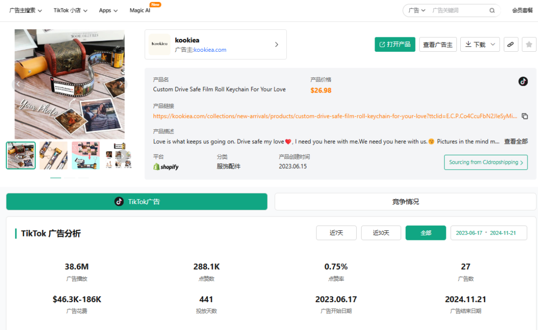Open Magic AI menu item
The image size is (538, 330).
(x=139, y=10)
